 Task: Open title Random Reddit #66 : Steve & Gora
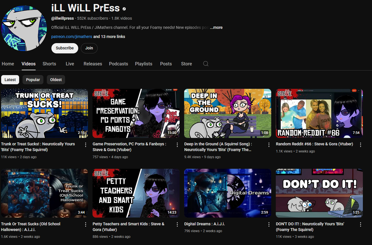pos(314,144)
